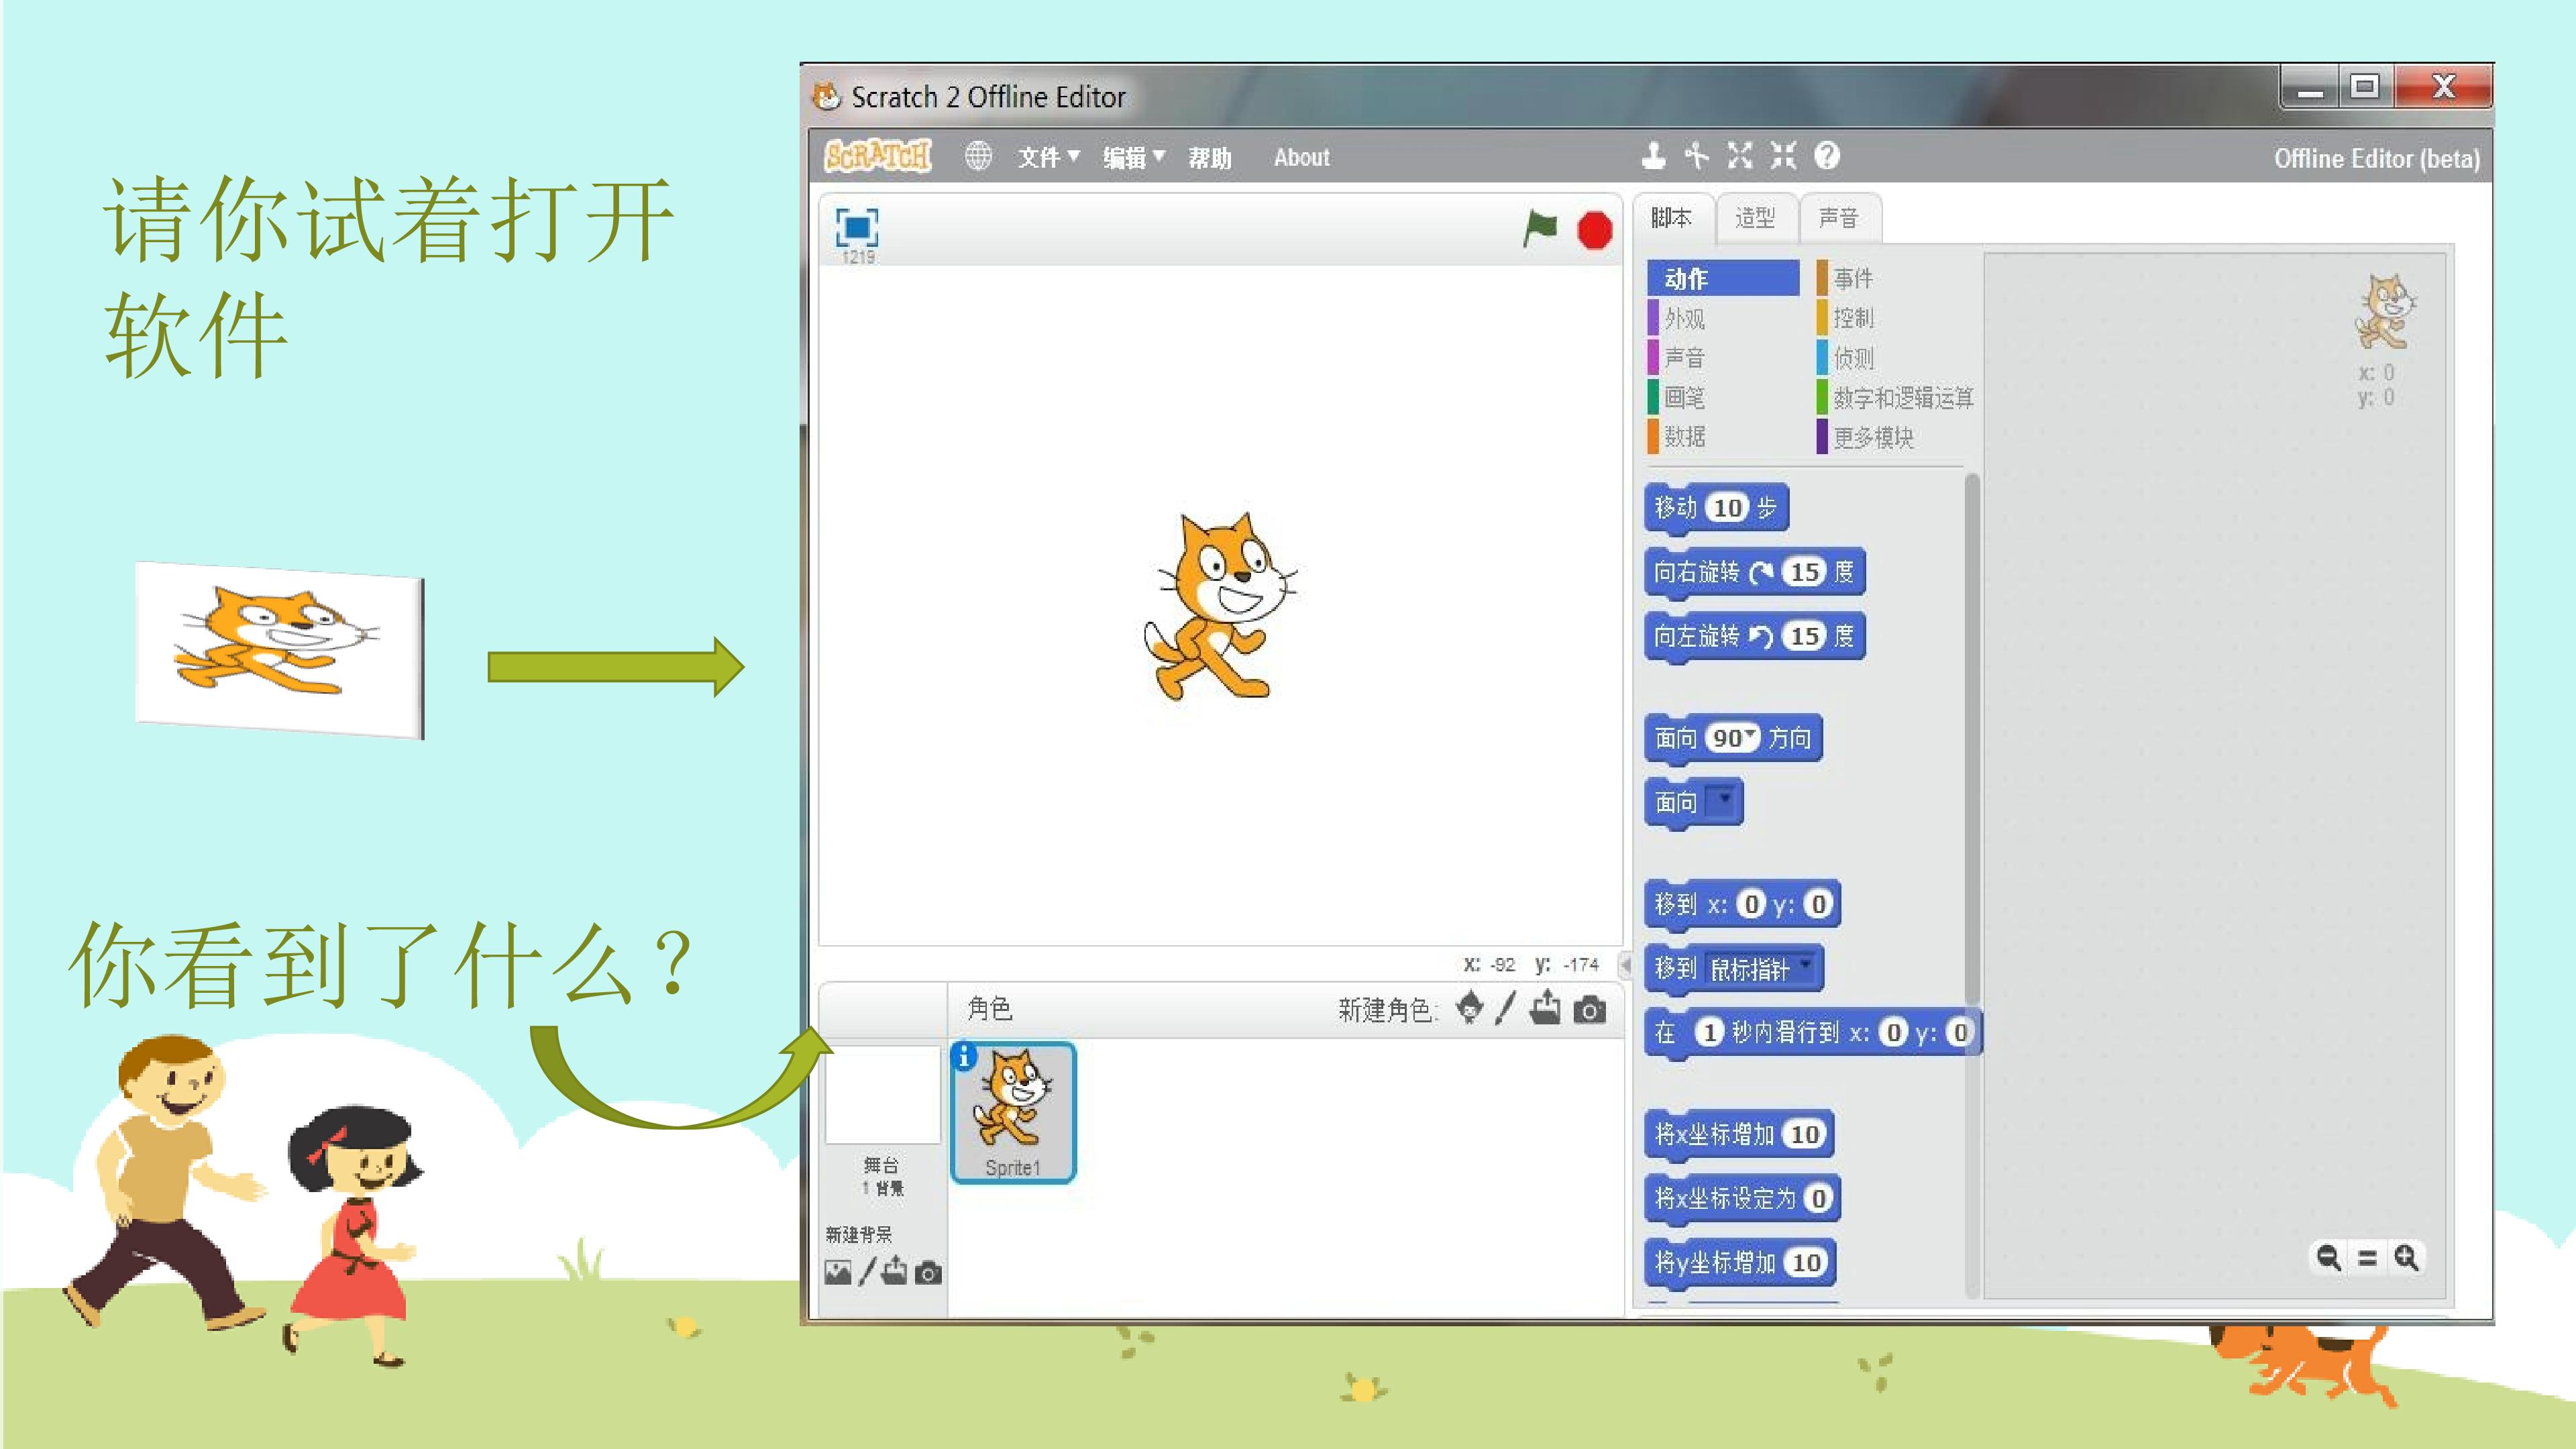Open the language globe menu
Screen dimensions: 2576x1449
978,156
